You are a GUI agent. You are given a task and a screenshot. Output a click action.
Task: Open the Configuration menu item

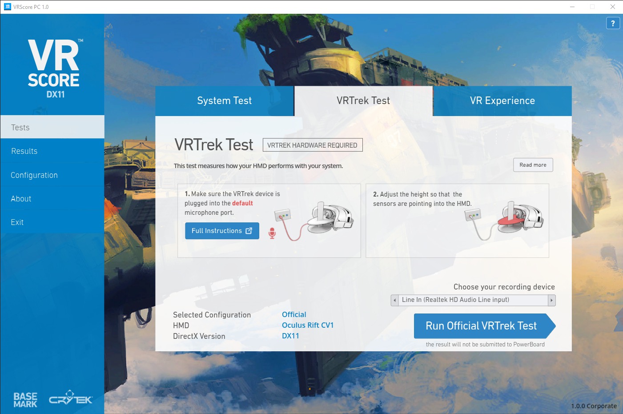(x=34, y=175)
